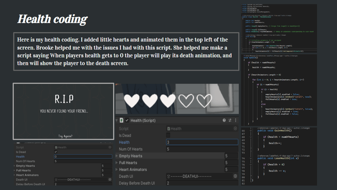Open the help icon on Health (Script) header
This screenshot has height=190, width=337.
(224, 120)
